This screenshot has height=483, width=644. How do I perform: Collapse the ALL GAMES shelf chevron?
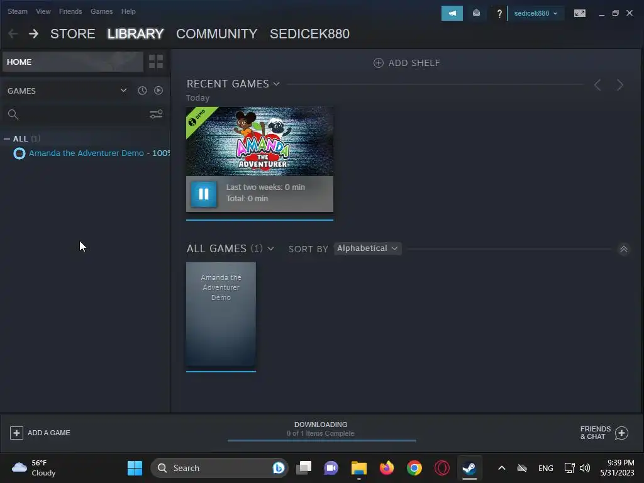(623, 249)
